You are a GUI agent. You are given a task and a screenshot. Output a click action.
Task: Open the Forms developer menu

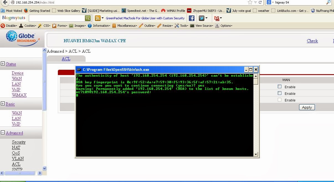point(60,26)
